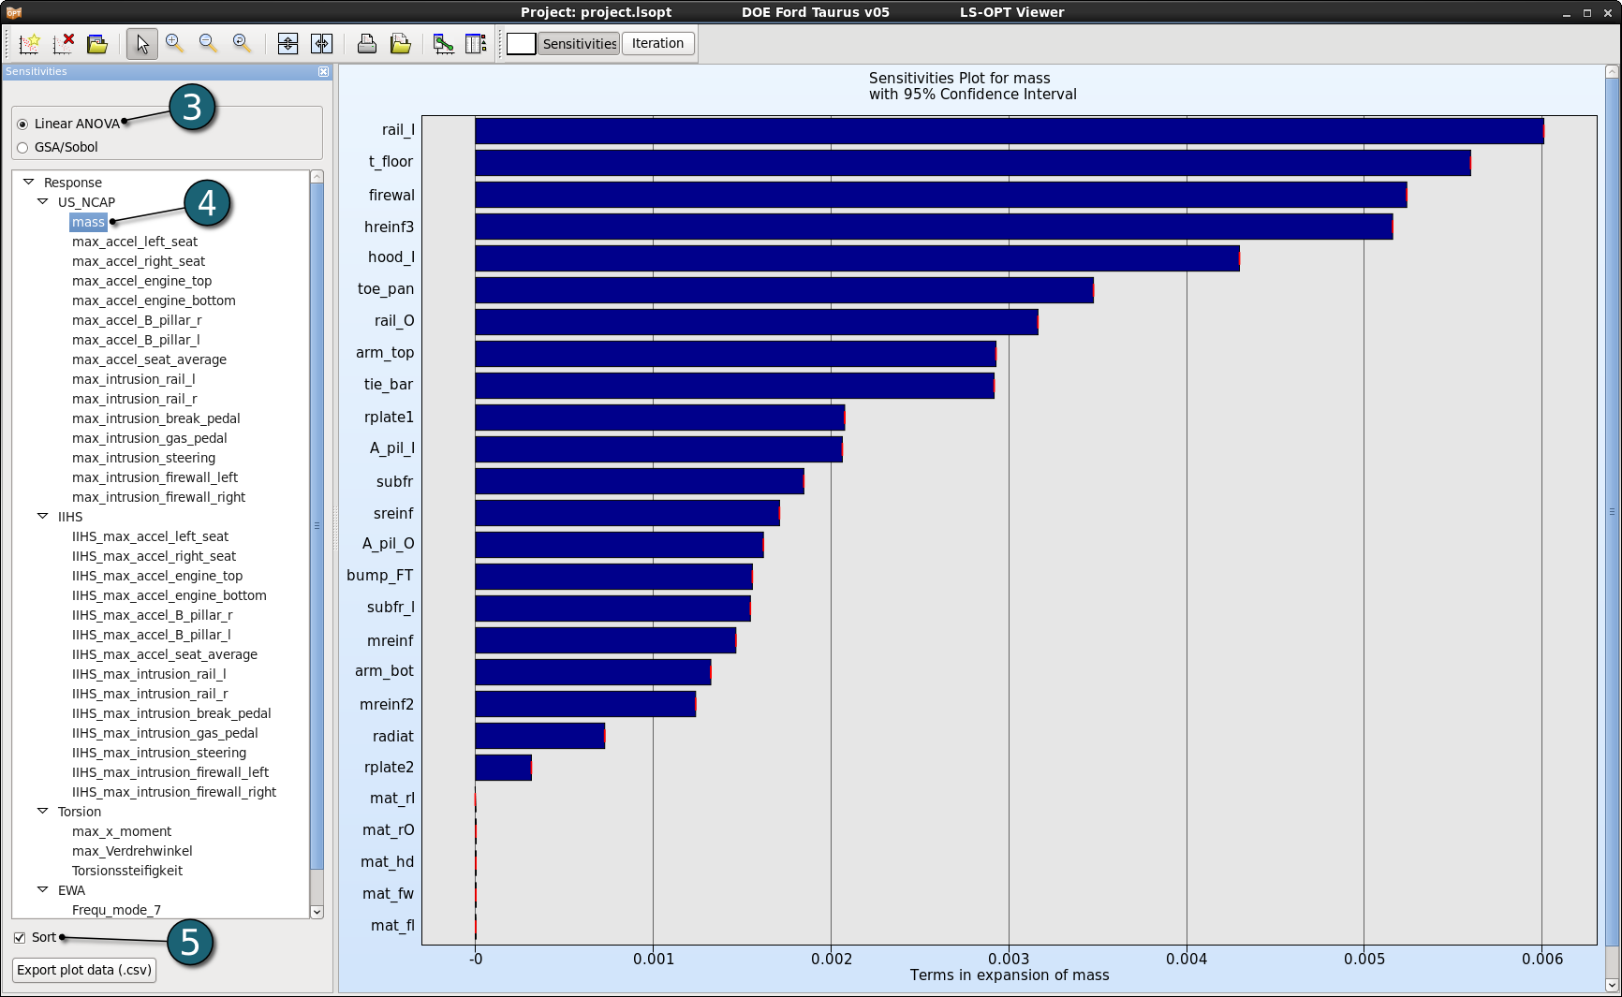Screen dimensions: 1622x997
Task: Select IIHS_max_intrusion_gas_pedal response
Action: tap(165, 733)
